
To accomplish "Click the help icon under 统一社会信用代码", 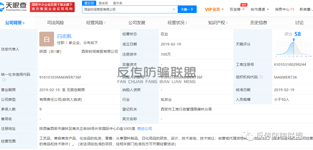I will point(4,80).
